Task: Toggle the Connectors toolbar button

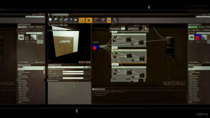Action: [x=82, y=20]
